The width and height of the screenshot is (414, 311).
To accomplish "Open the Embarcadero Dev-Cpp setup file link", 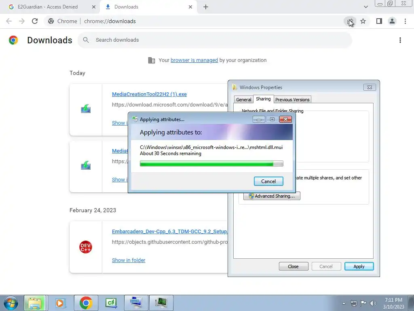I will point(169,231).
